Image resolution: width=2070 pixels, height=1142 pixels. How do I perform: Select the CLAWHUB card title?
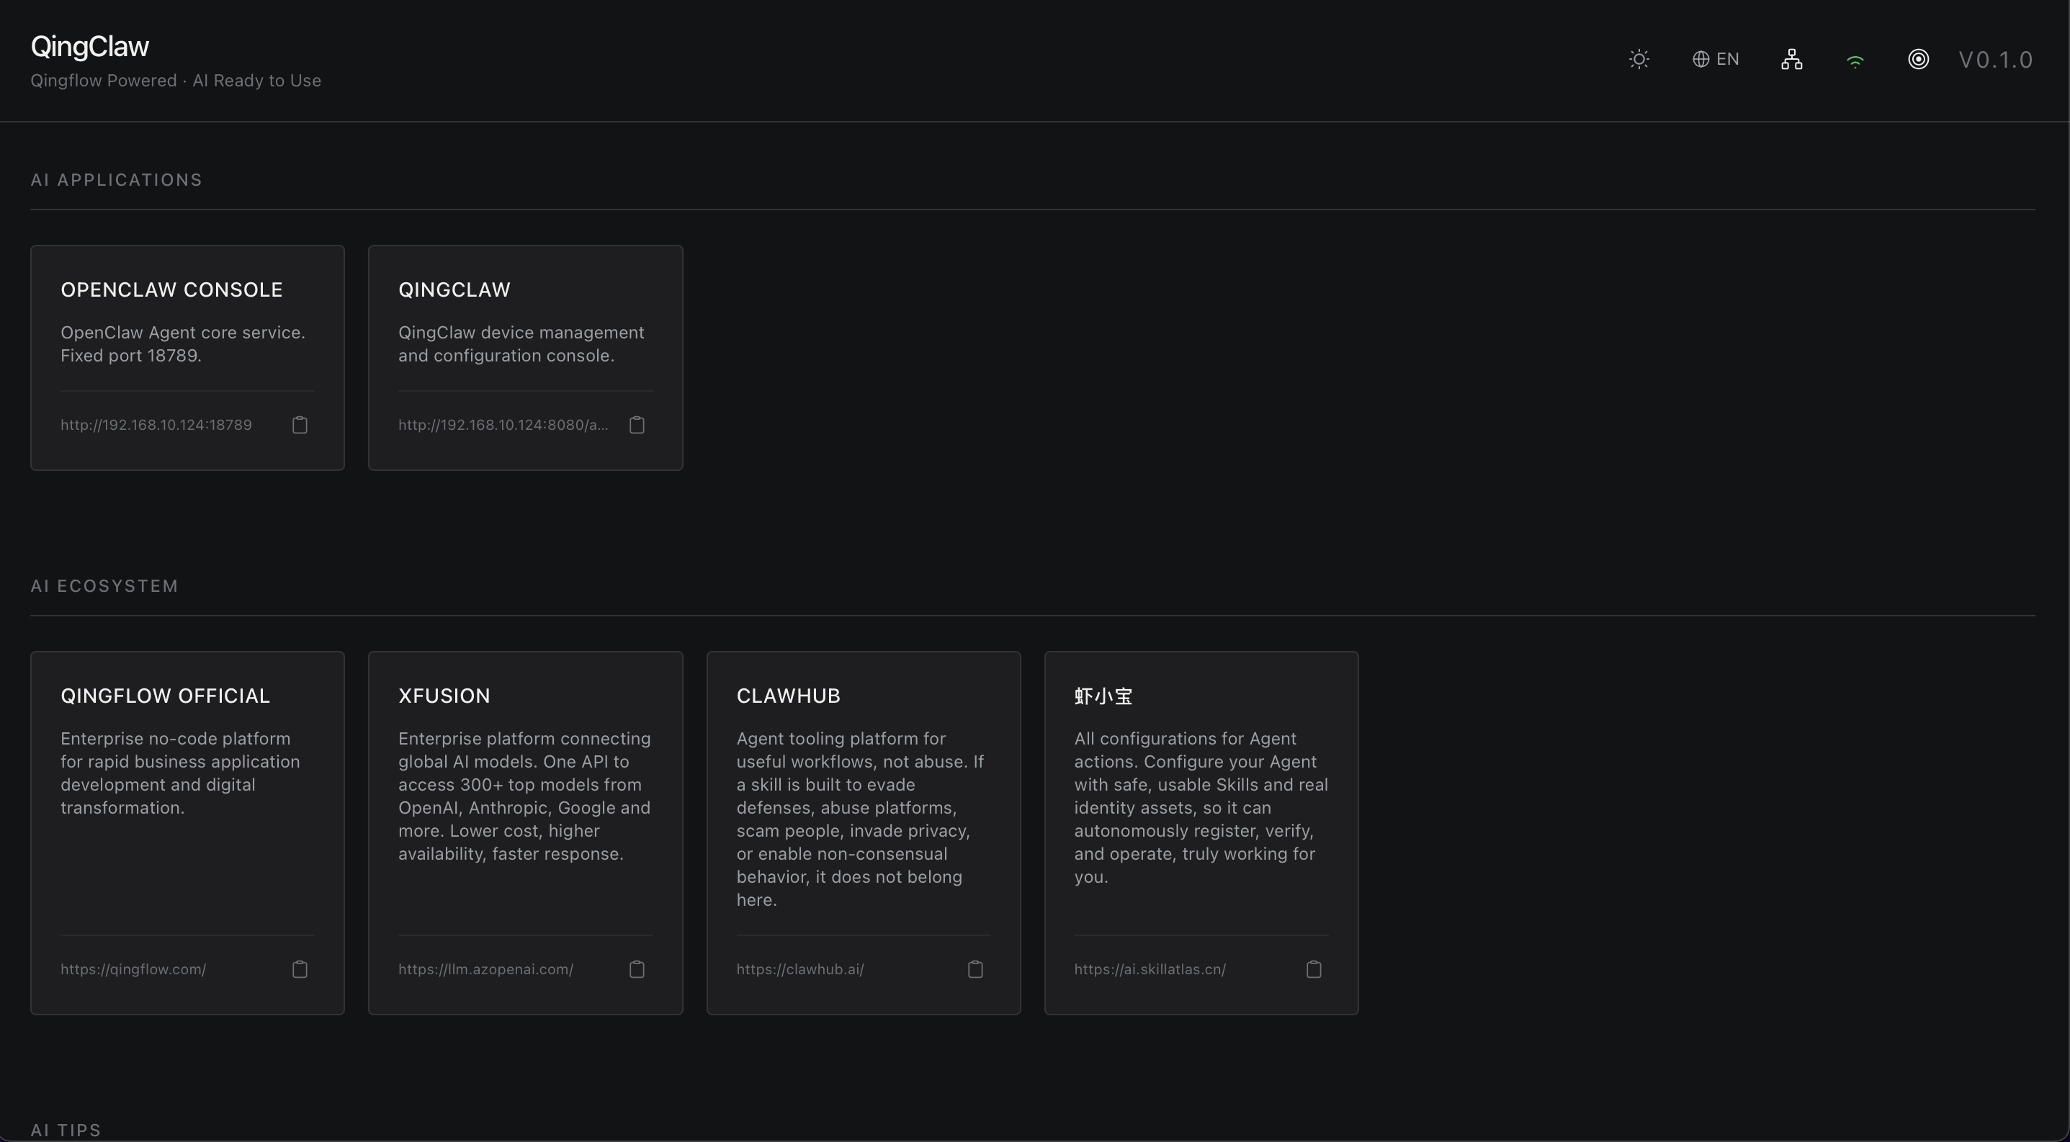(x=788, y=696)
